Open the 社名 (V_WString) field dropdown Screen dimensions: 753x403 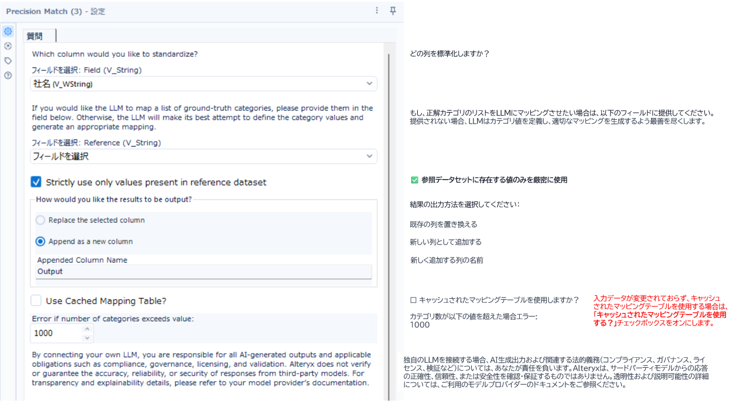[x=204, y=84]
